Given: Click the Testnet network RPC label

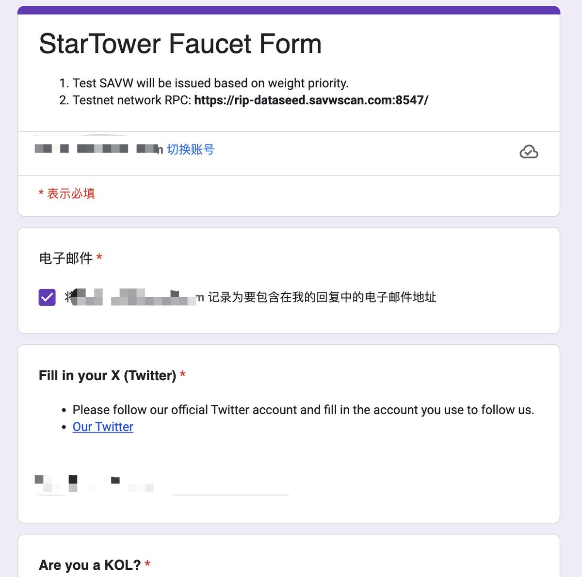Looking at the screenshot, I should 131,100.
